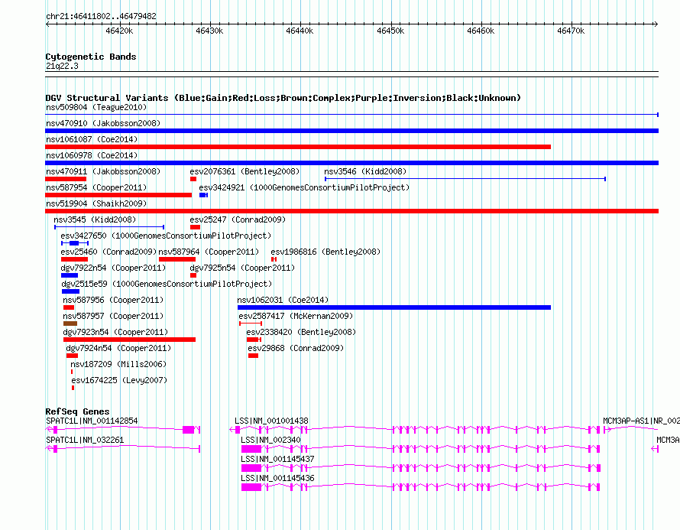The height and width of the screenshot is (530, 680).
Task: Click the nsv587957 (Cooper2011) label
Action: [x=113, y=316]
